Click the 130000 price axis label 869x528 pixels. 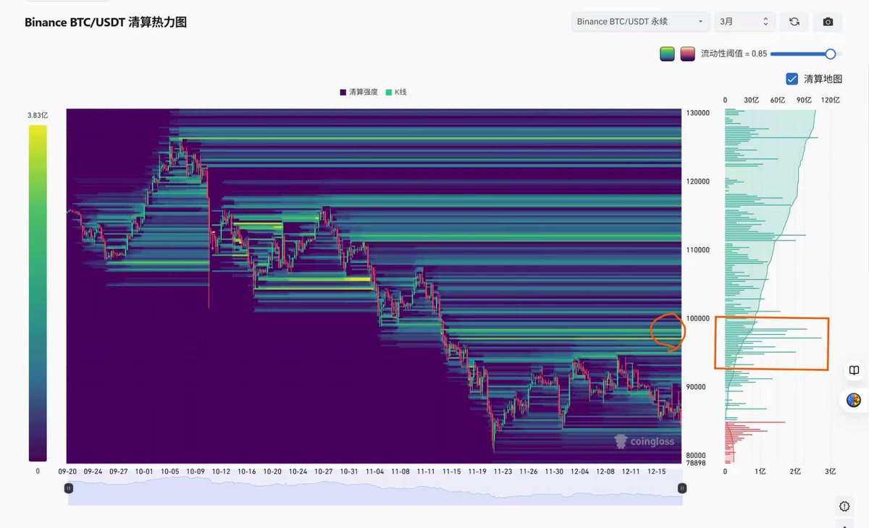click(698, 114)
